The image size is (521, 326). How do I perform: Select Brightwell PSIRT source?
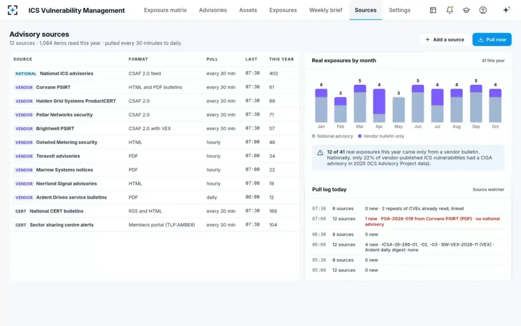click(x=155, y=129)
